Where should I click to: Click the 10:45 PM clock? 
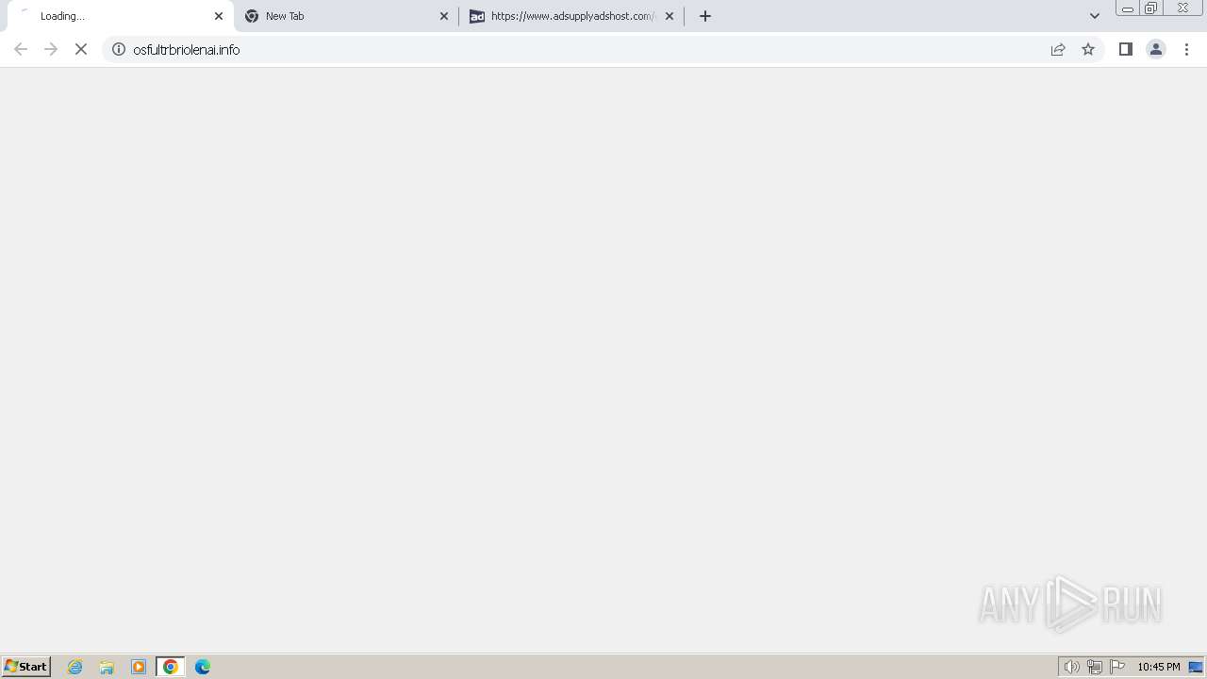1158,667
